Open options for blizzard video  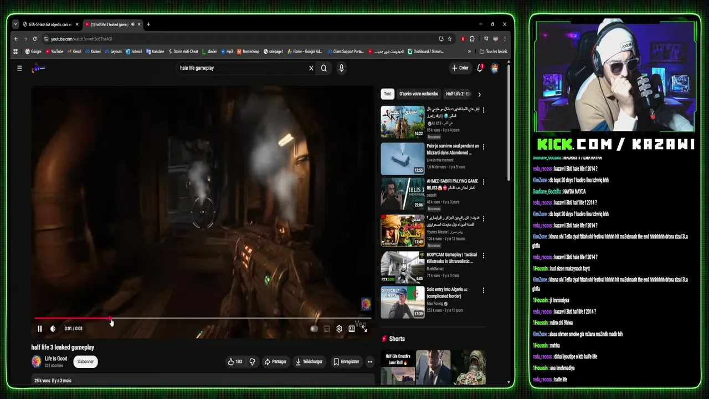pos(484,147)
